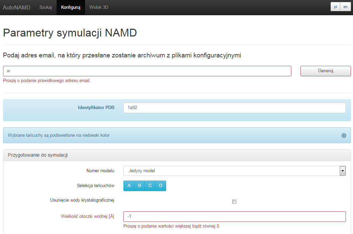Open the Numer modelu dropdown
Viewport: 353px width, 234px height.
coord(235,171)
